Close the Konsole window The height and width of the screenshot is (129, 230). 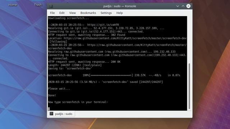pos(188,6)
